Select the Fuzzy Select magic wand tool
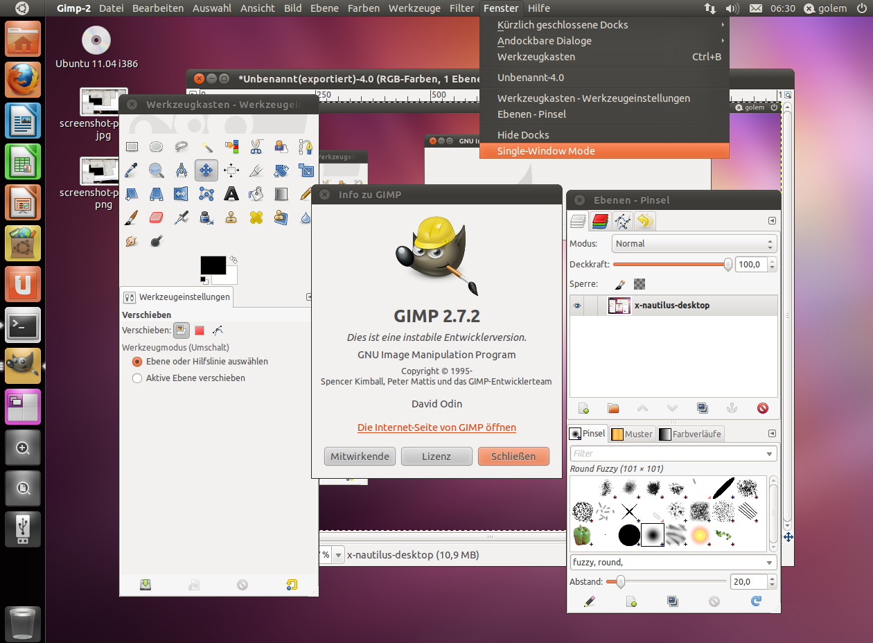Screen dimensions: 873x643 pyautogui.click(x=206, y=146)
